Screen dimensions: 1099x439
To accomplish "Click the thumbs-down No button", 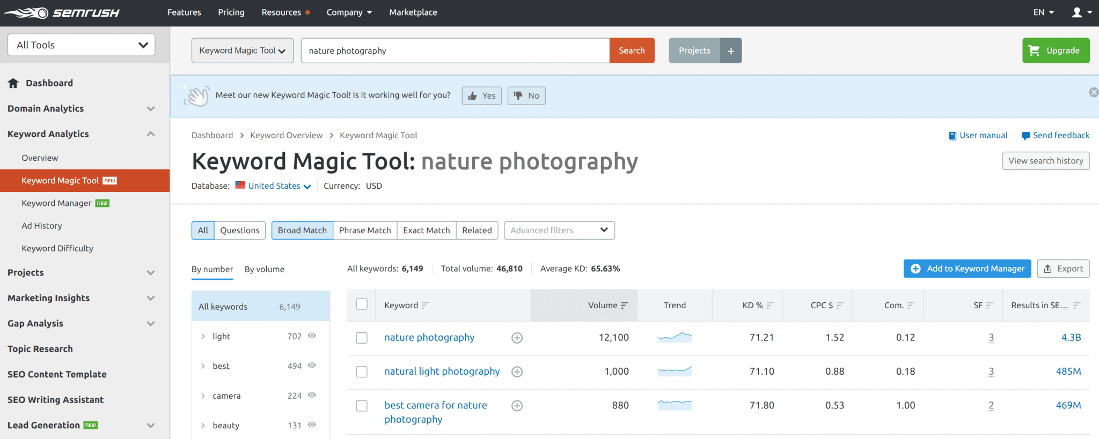I will point(526,95).
